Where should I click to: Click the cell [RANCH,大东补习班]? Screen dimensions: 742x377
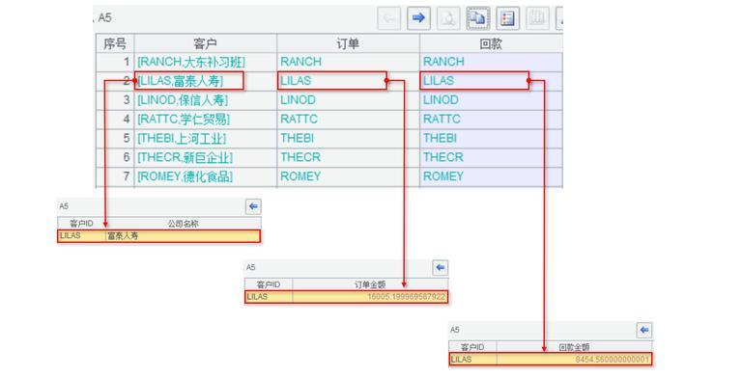pos(206,62)
